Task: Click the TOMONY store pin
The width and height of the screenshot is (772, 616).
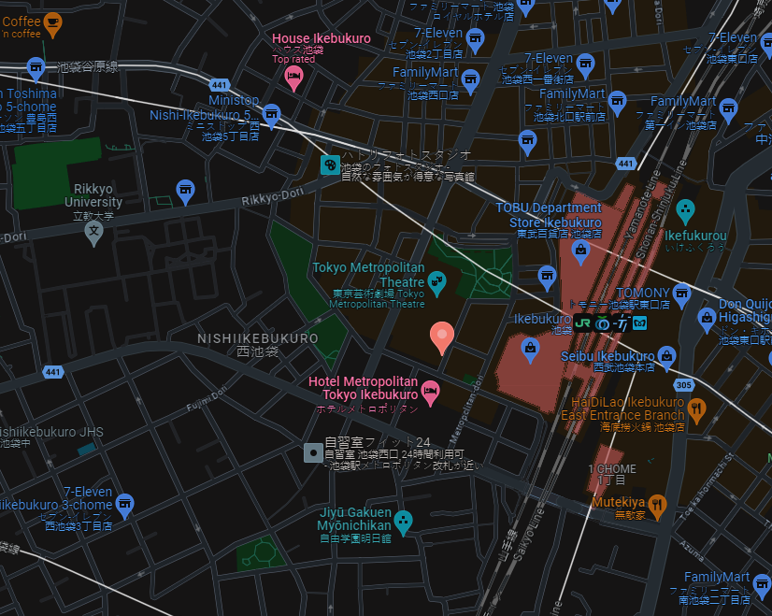Action: 682,295
